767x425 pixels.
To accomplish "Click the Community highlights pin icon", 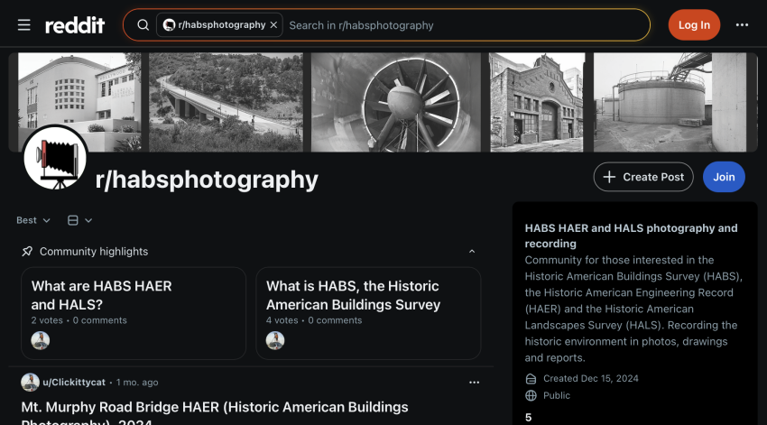I will click(27, 252).
